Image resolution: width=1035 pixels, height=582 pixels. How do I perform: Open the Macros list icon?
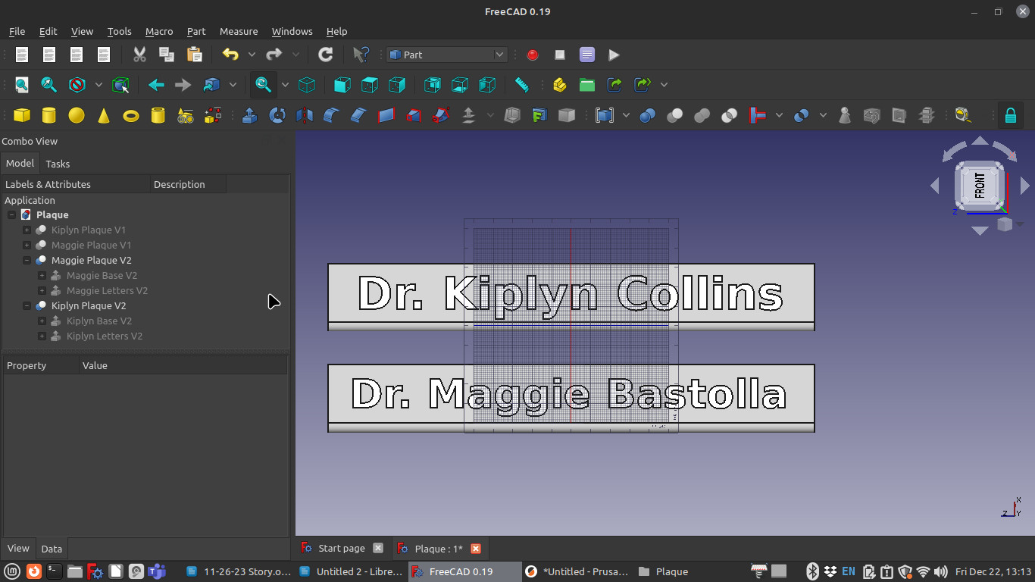coord(587,55)
